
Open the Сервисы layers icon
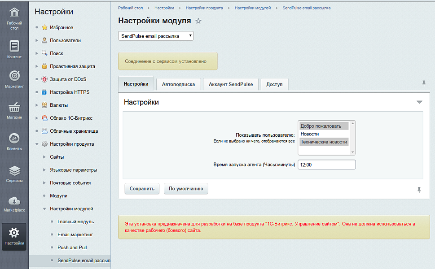click(x=14, y=171)
